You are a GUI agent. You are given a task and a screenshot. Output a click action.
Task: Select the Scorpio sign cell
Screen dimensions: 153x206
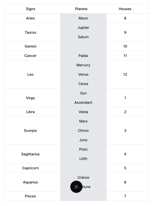point(30,131)
